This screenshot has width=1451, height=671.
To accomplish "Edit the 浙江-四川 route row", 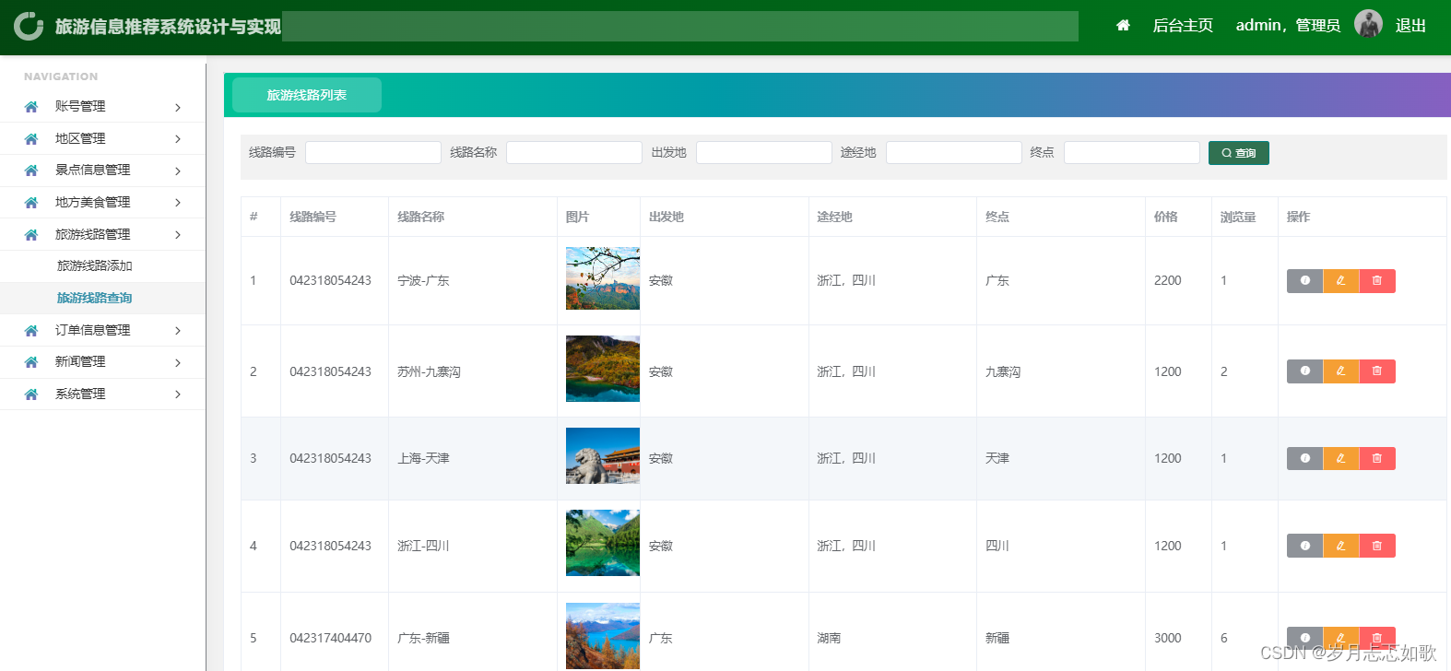I will pyautogui.click(x=1341, y=546).
